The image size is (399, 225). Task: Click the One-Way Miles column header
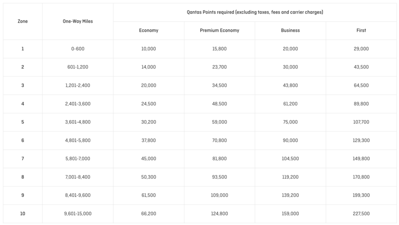[x=78, y=22]
